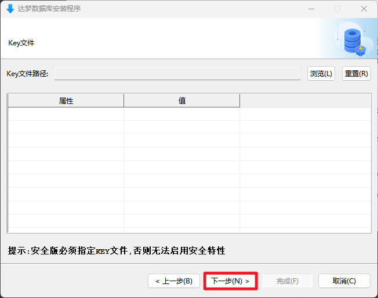
Task: Close the 达梦数据库安装程序 window
Action: pyautogui.click(x=364, y=9)
